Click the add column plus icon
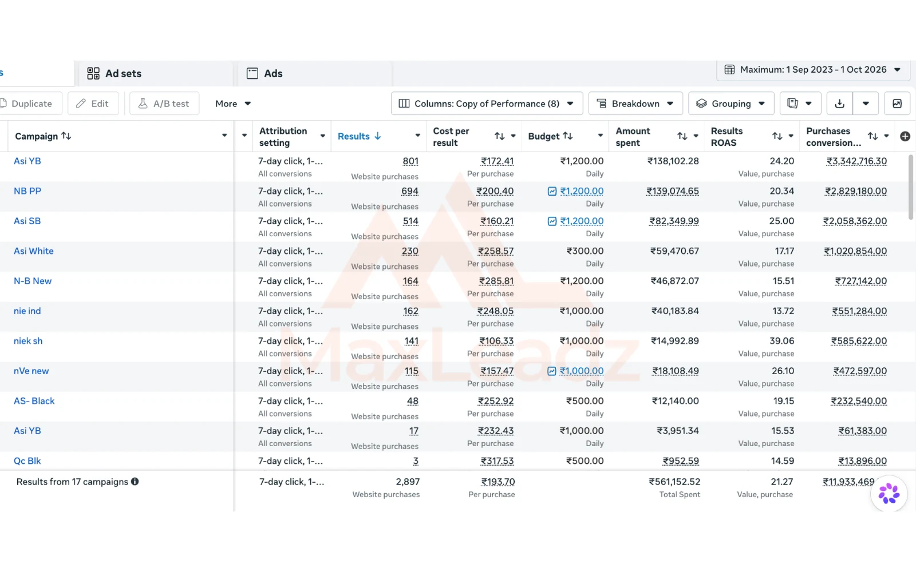916x572 pixels. coord(905,136)
